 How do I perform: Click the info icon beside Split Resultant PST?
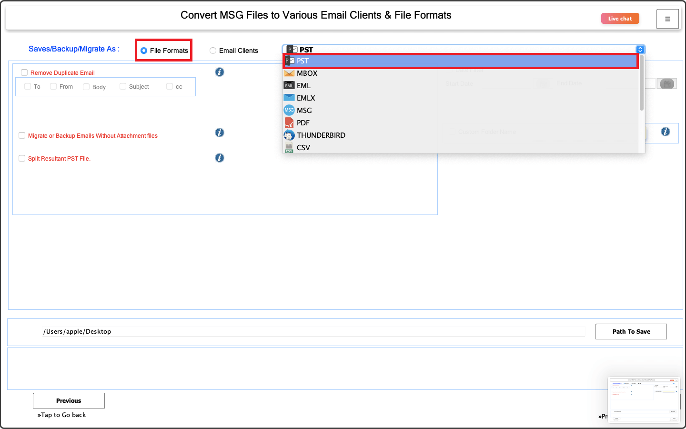coord(220,158)
